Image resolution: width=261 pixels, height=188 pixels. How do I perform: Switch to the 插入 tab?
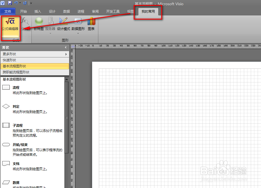[x=38, y=12]
